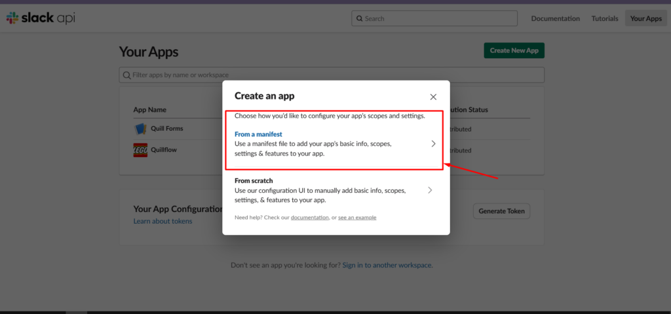The image size is (671, 314).
Task: Click chevron beside From scratch
Action: (x=430, y=190)
